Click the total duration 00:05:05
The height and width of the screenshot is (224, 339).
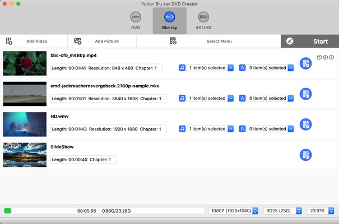(x=87, y=211)
